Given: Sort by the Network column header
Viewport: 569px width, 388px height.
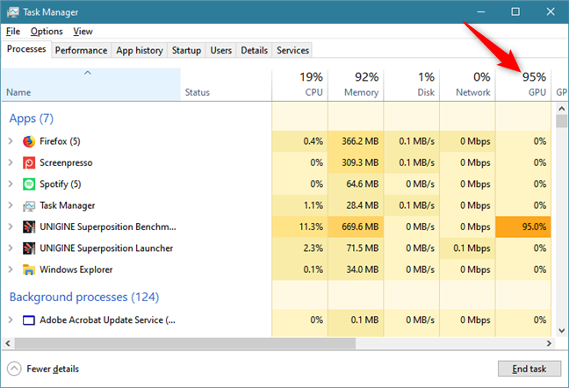Looking at the screenshot, I should click(x=467, y=84).
